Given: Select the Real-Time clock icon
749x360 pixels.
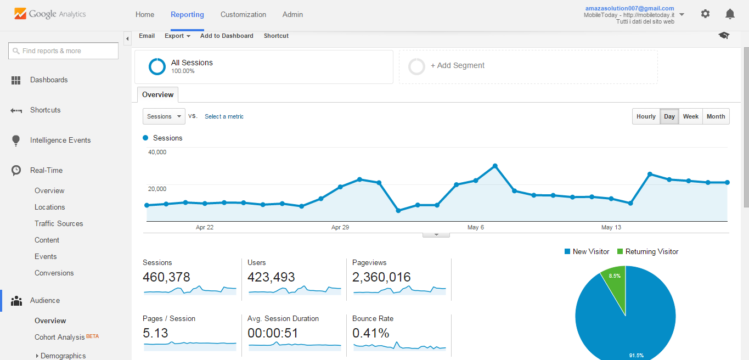Looking at the screenshot, I should 16,170.
